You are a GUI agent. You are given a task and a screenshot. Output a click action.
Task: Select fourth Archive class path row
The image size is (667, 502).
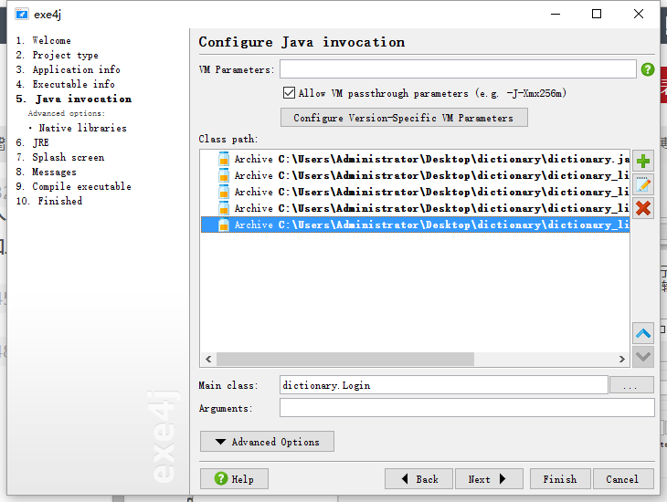coord(415,208)
